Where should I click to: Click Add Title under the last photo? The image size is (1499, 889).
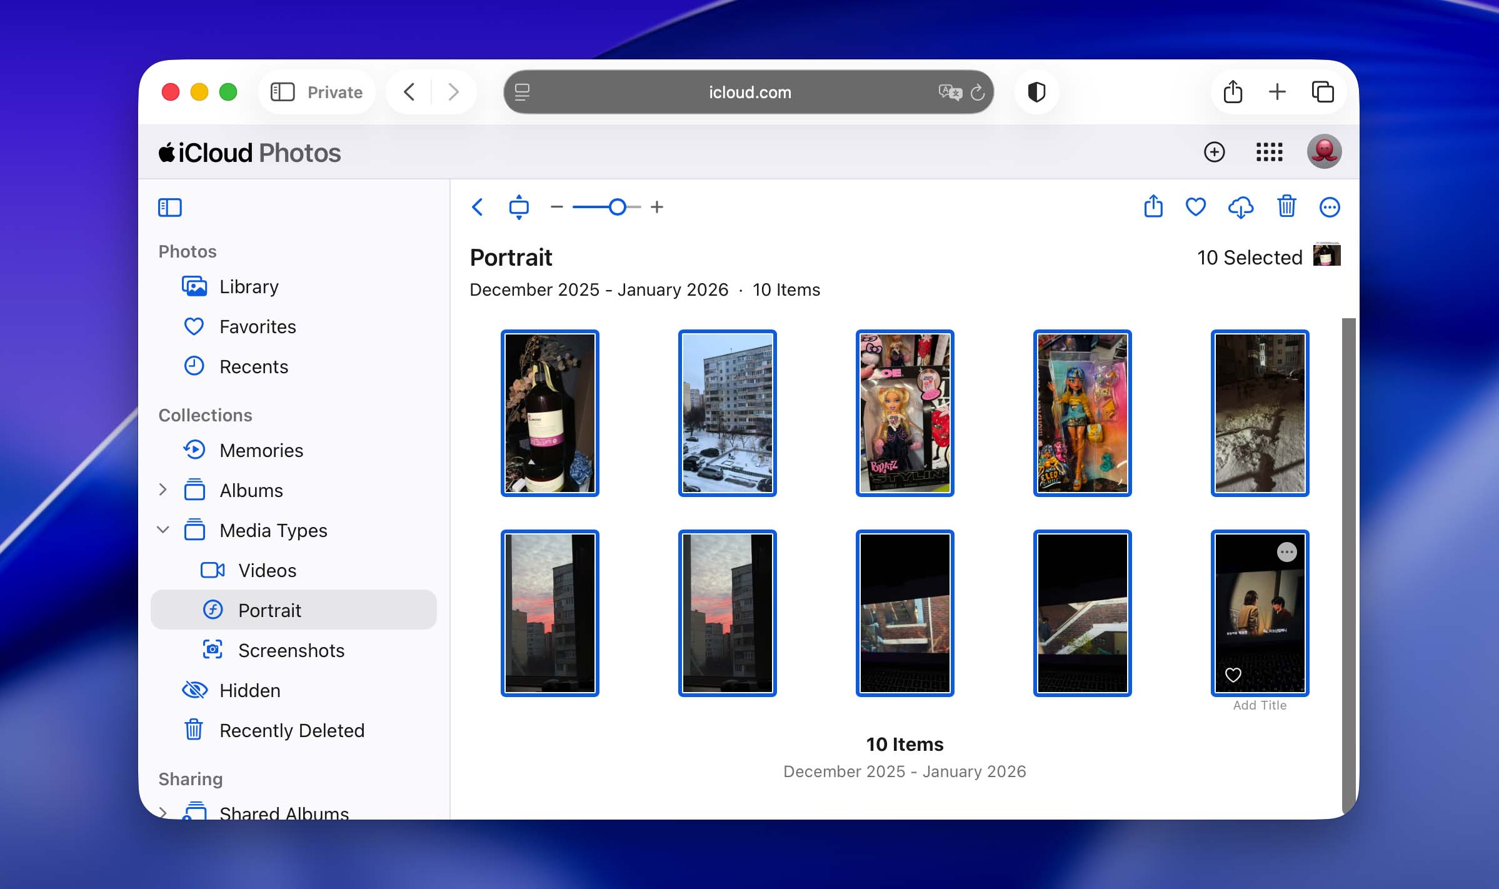point(1260,705)
